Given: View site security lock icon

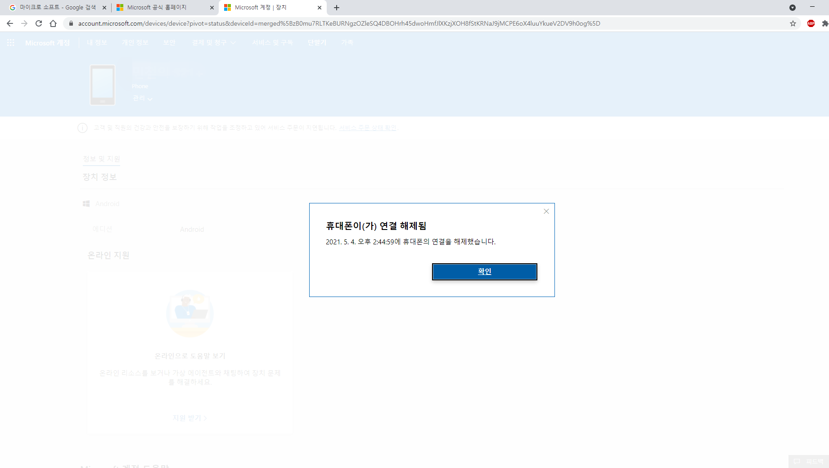Looking at the screenshot, I should [x=71, y=23].
